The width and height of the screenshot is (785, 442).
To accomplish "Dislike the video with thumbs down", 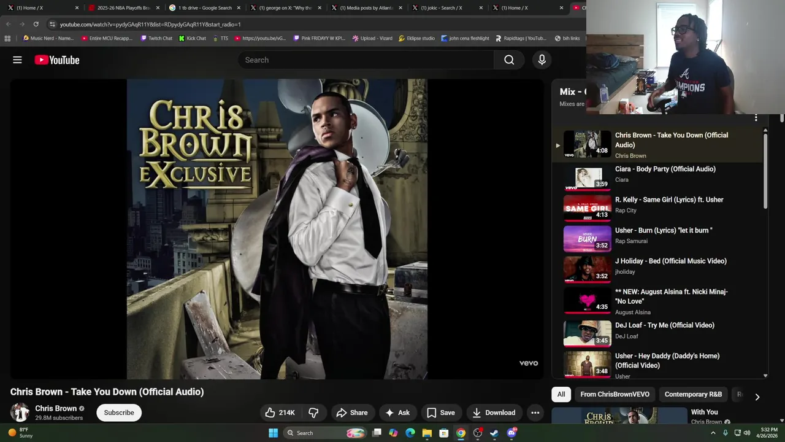I will pyautogui.click(x=313, y=413).
